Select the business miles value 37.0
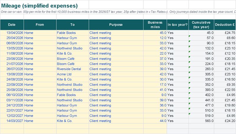236x134 pixels. point(155,59)
